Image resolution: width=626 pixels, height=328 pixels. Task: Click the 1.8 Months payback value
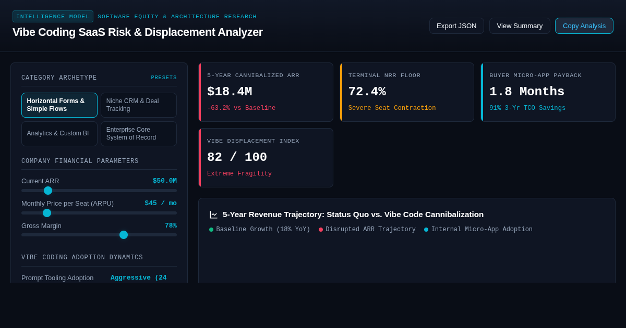point(527,92)
